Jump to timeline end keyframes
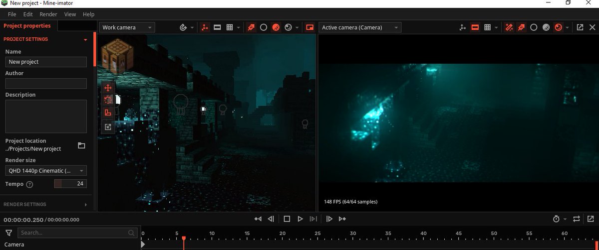Image resolution: width=599 pixels, height=250 pixels. coord(342,219)
